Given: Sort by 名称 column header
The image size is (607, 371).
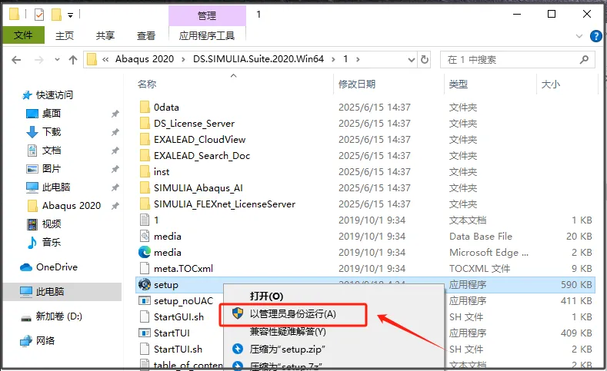Looking at the screenshot, I should click(147, 84).
